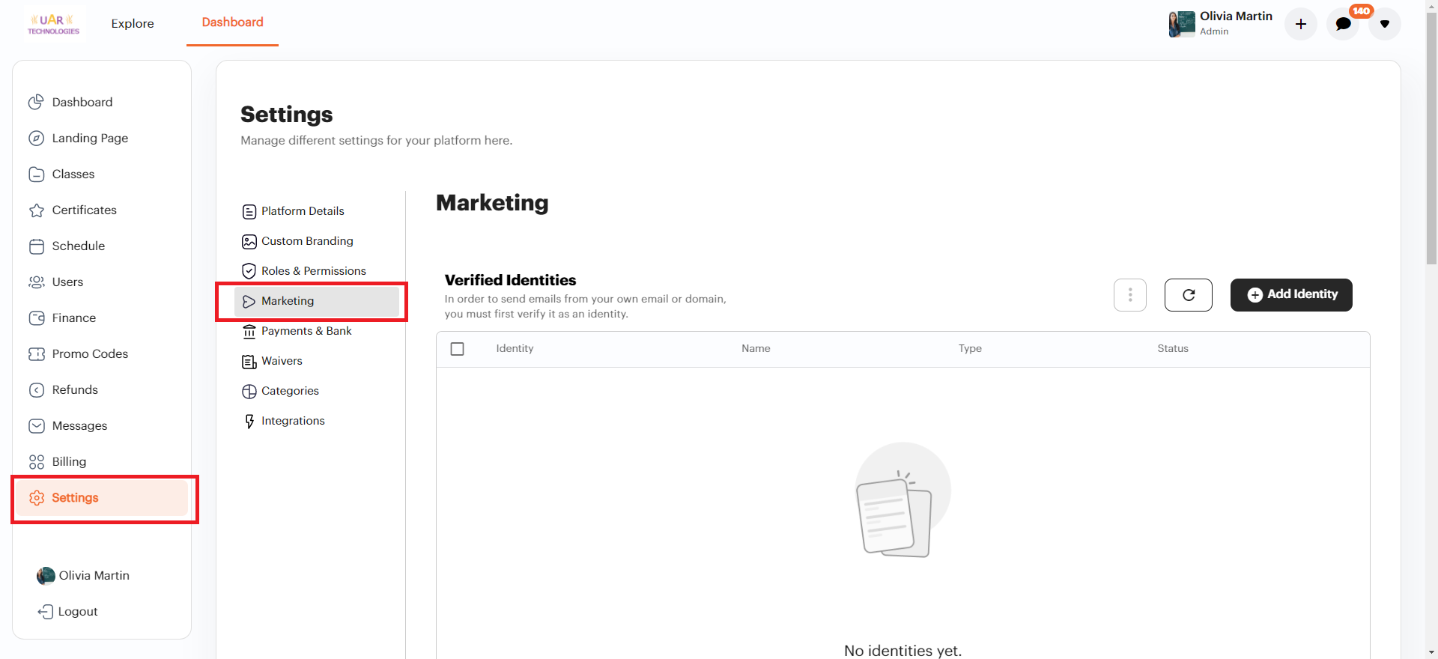Open Categories settings
The height and width of the screenshot is (659, 1438).
point(290,391)
